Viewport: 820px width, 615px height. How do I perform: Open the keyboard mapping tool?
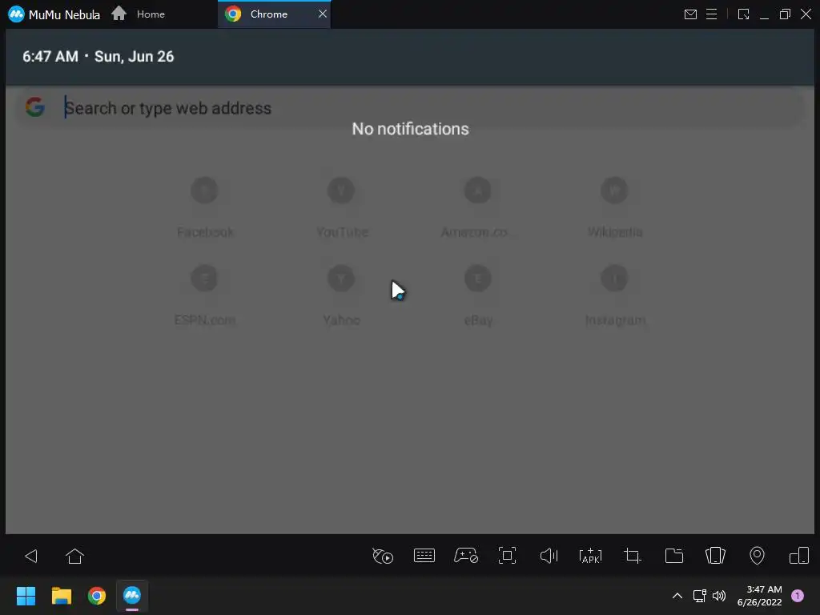[424, 556]
